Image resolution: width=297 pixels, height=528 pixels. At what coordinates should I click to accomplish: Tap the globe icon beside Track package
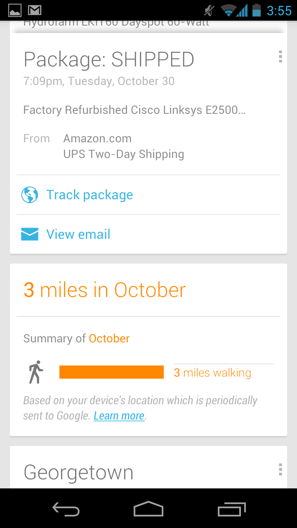point(30,195)
